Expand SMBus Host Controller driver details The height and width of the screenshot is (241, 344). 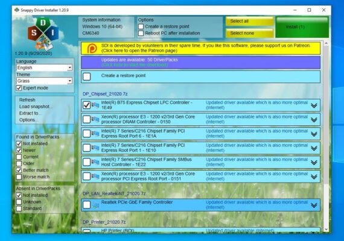pos(314,163)
